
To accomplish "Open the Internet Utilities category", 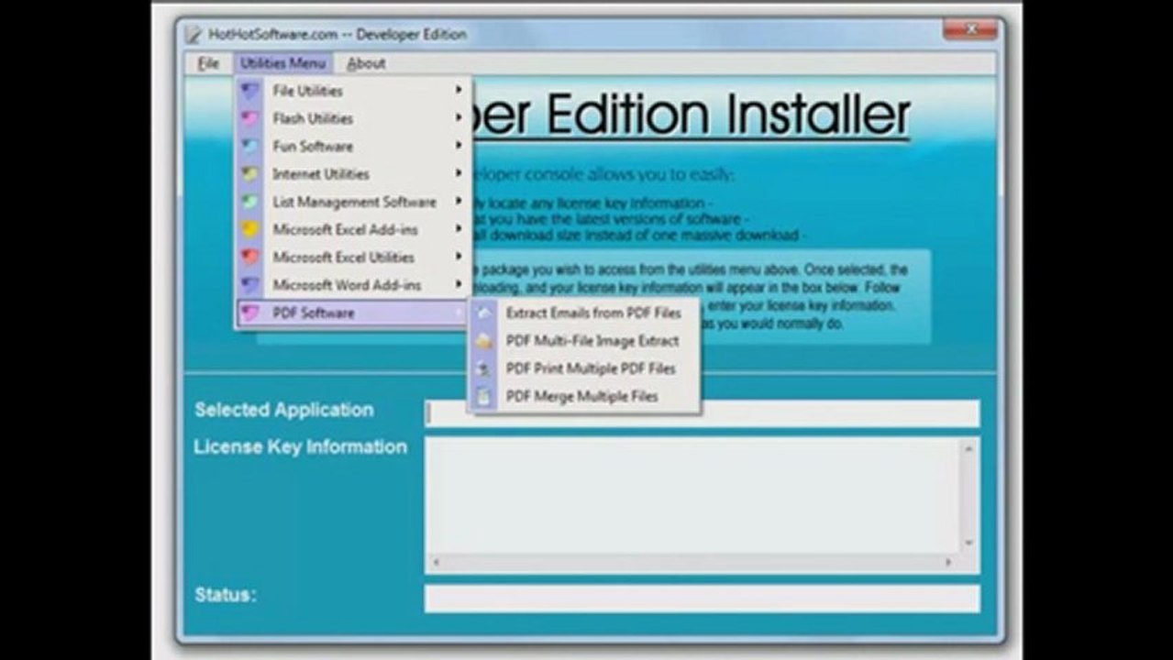I will pyautogui.click(x=353, y=173).
